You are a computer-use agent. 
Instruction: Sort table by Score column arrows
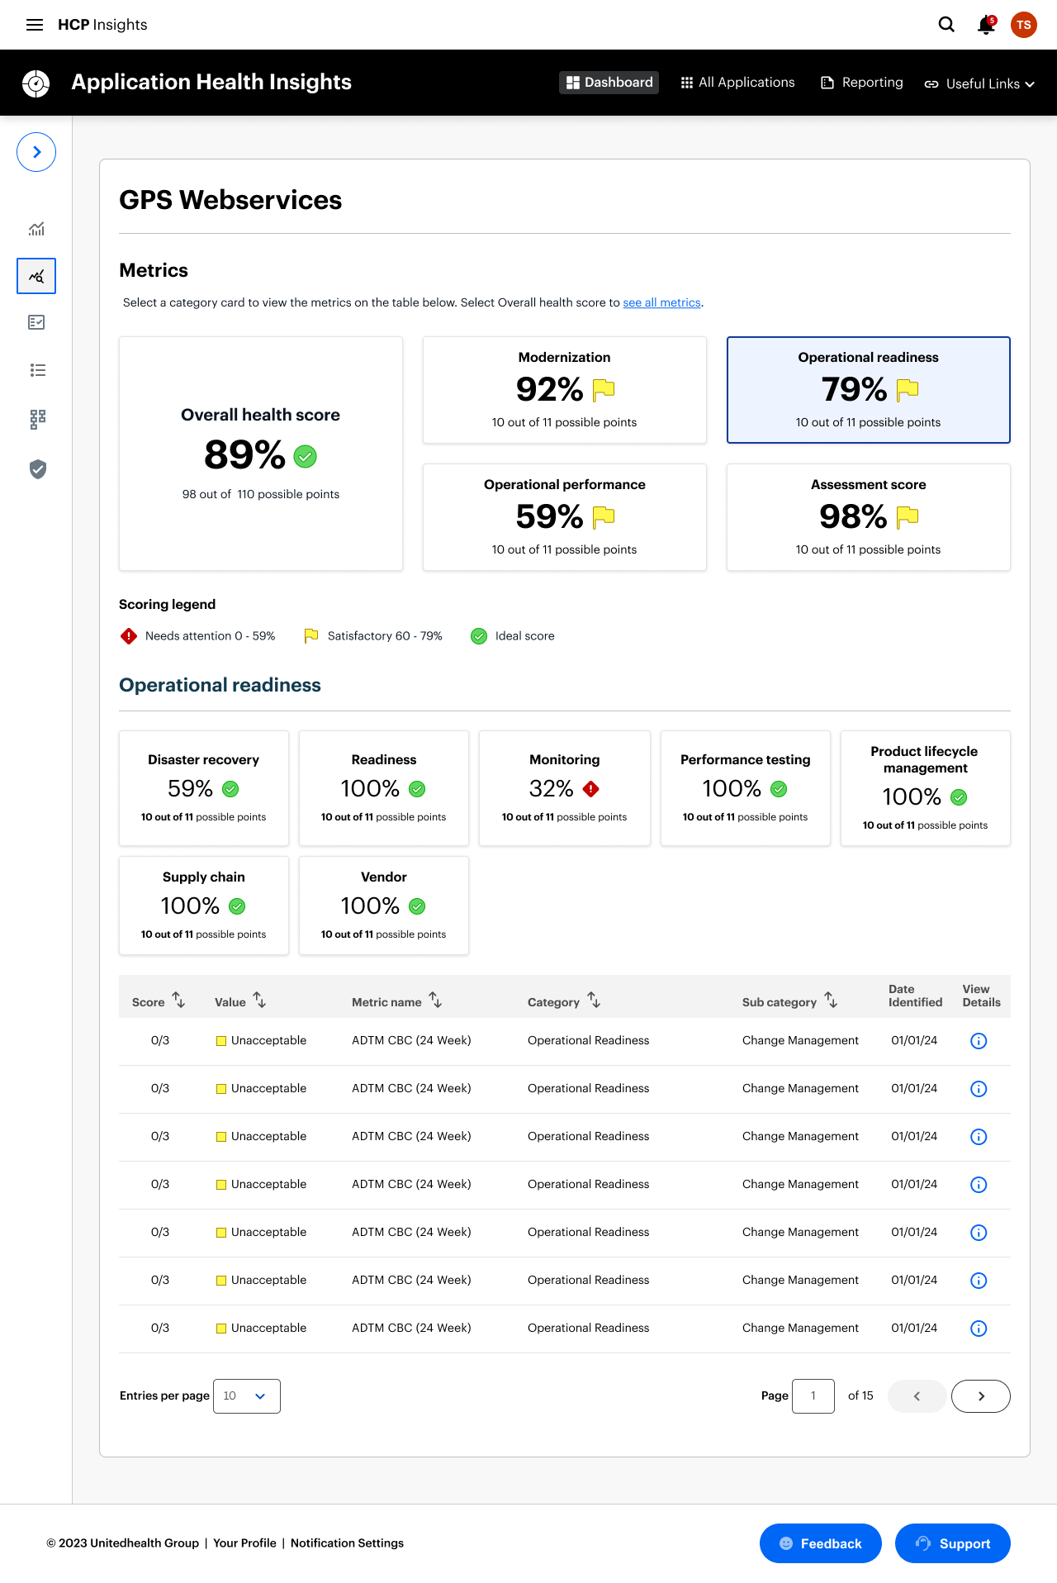coord(178,1001)
